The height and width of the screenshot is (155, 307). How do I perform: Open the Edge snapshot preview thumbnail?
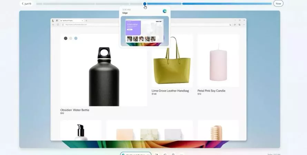145,31
